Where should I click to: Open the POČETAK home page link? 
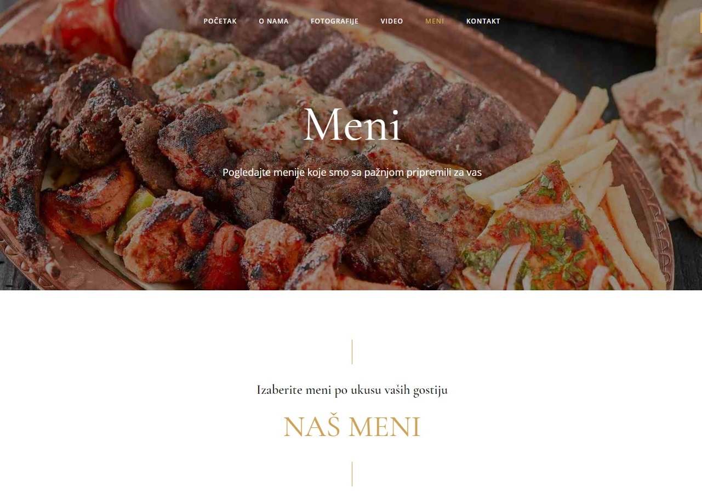(220, 21)
